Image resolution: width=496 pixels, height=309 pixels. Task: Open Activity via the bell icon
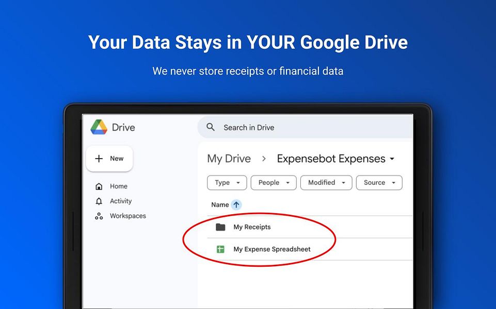pos(99,201)
